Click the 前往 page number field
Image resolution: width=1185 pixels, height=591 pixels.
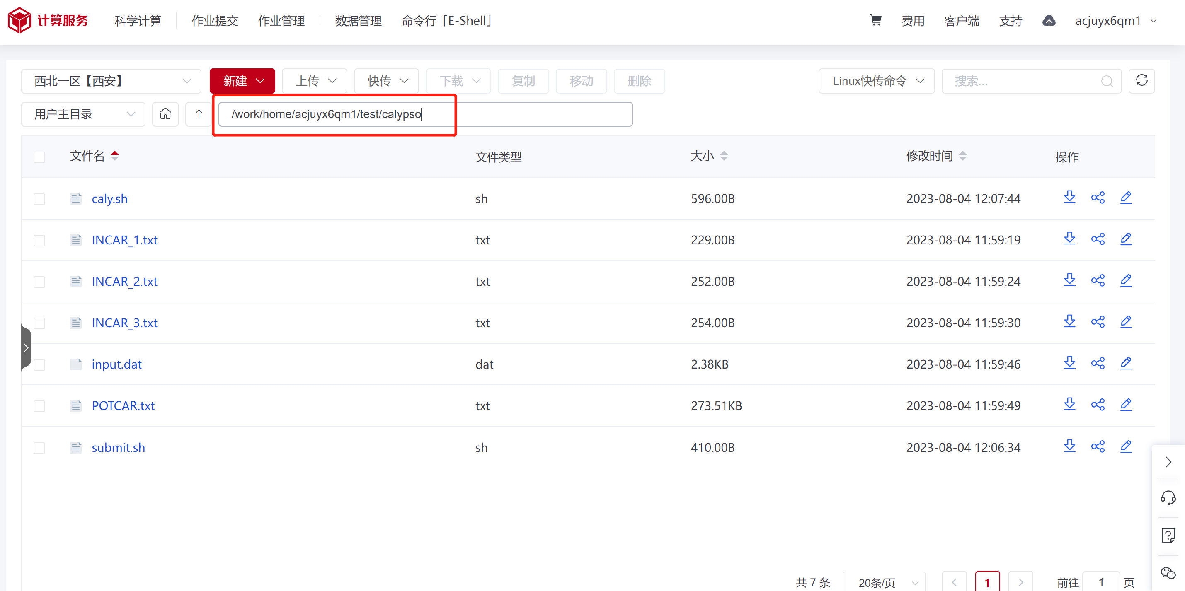click(1101, 582)
